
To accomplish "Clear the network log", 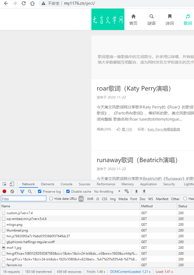I will click(x=12, y=191).
